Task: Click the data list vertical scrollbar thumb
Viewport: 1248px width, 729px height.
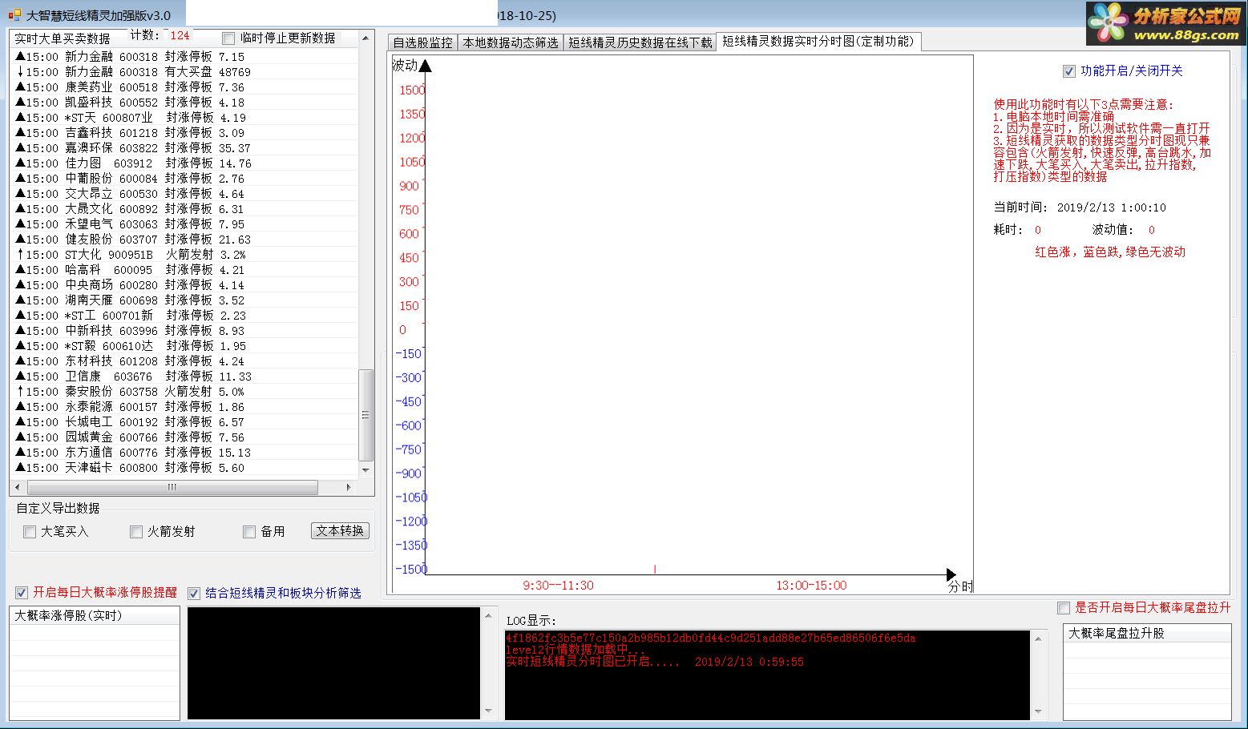Action: (366, 414)
